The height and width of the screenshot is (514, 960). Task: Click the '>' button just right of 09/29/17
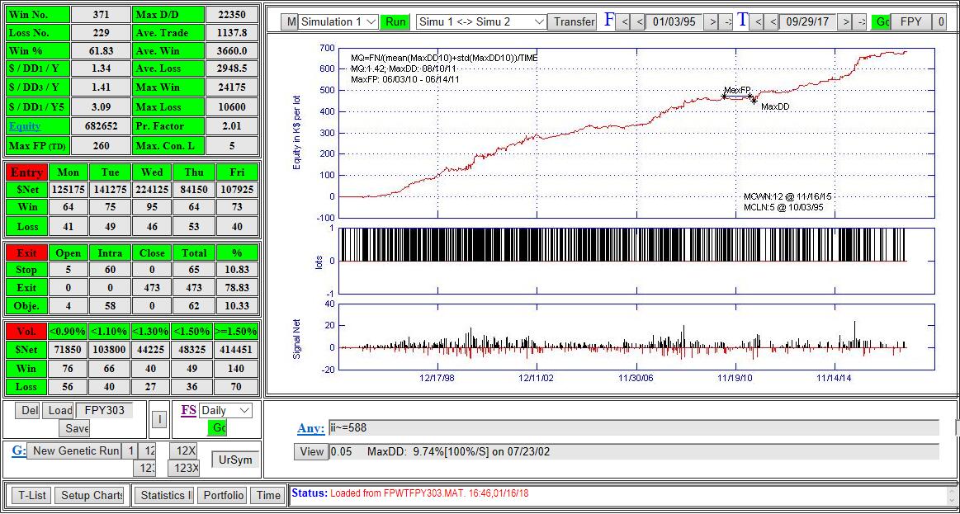click(845, 22)
